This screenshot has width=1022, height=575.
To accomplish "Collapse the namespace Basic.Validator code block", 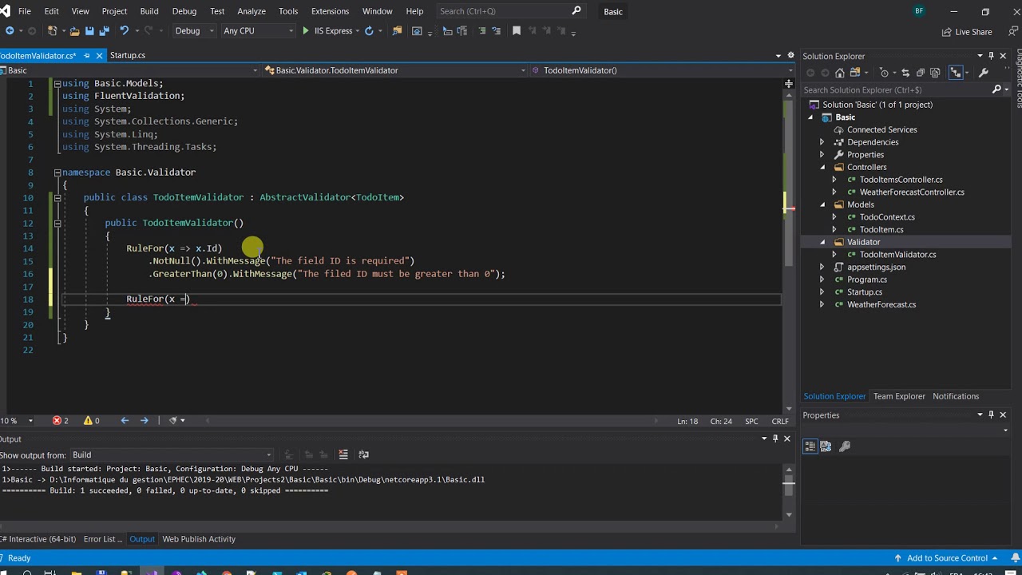I will [x=57, y=172].
